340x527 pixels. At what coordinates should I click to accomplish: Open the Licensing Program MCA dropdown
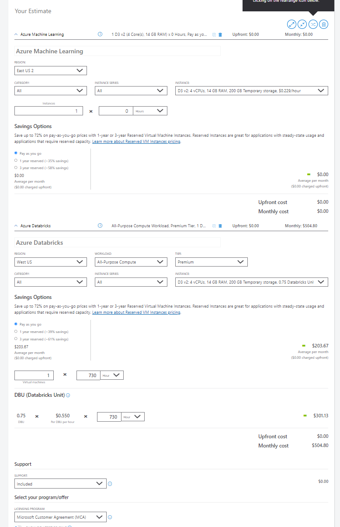click(x=60, y=517)
